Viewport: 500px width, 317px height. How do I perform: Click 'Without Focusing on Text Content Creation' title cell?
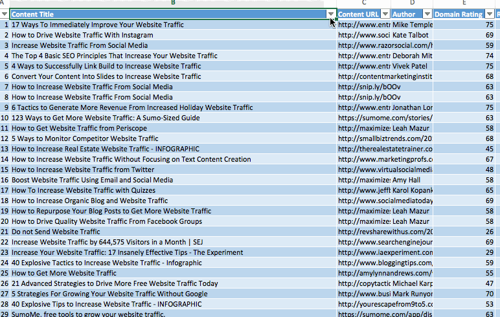(173, 159)
